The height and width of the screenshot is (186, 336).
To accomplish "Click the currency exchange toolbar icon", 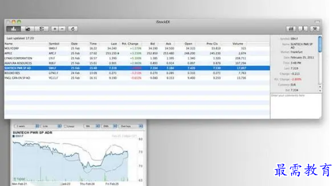I will (x=42, y=29).
